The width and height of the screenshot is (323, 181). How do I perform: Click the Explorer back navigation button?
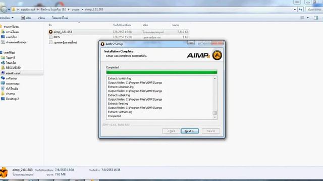tap(4, 10)
